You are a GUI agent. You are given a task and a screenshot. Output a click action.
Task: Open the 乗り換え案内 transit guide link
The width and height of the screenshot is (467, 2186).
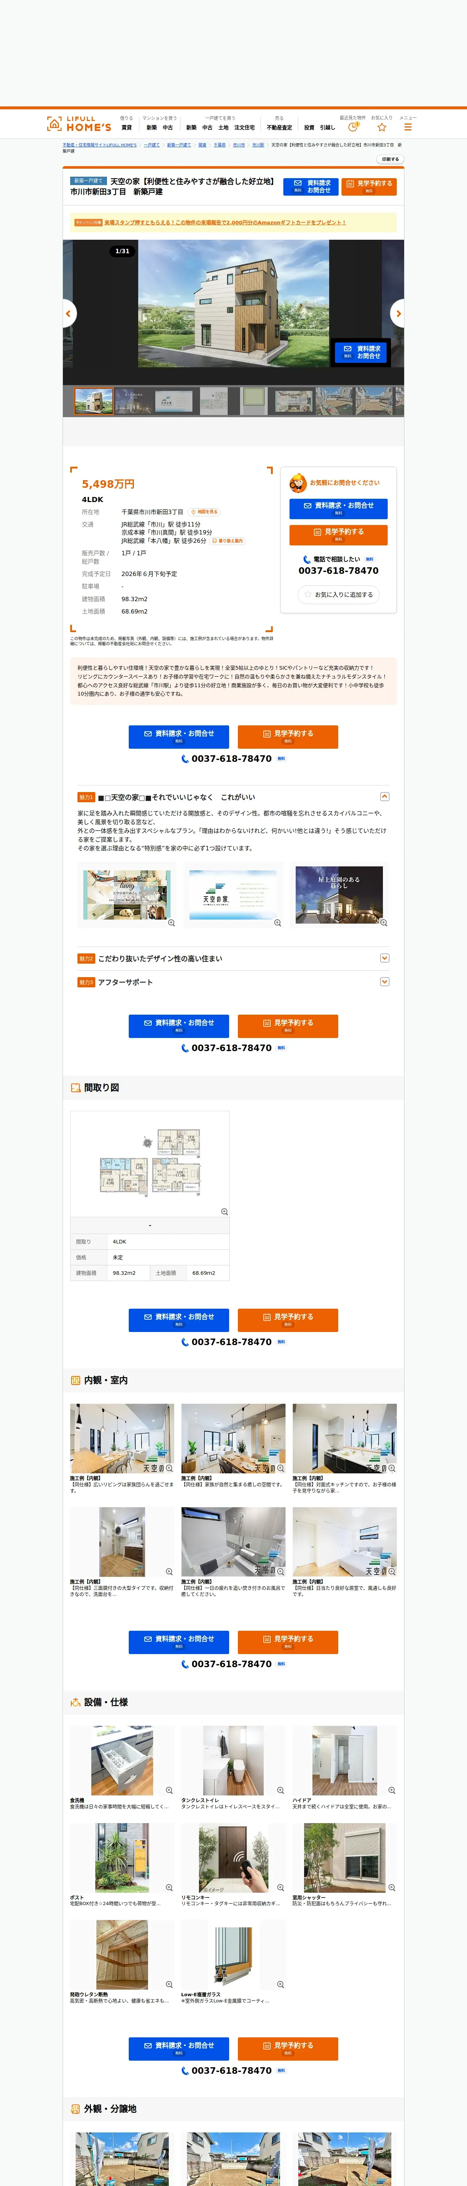click(x=227, y=541)
